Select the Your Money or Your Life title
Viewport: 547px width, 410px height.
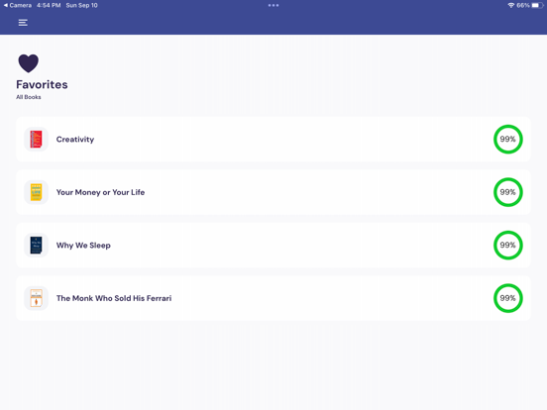(100, 192)
